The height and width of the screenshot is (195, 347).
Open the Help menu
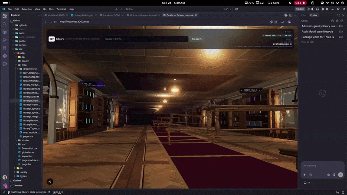click(71, 9)
